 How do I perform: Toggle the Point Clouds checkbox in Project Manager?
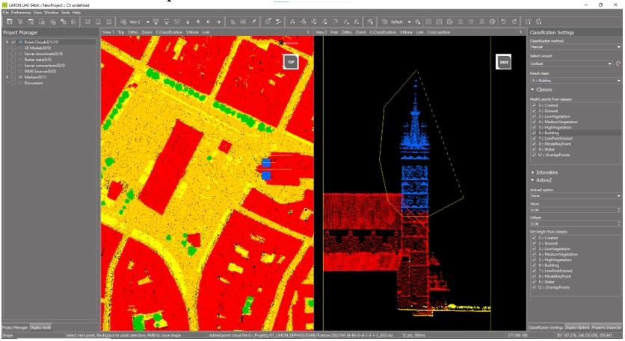[x=13, y=43]
